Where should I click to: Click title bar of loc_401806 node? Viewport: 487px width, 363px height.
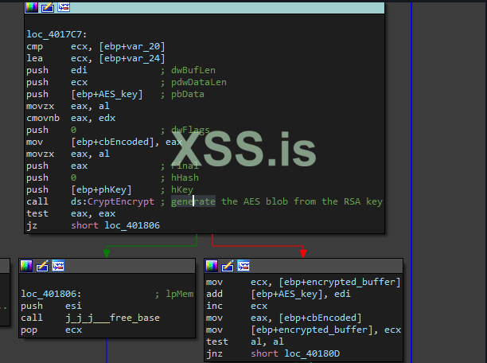(x=107, y=266)
